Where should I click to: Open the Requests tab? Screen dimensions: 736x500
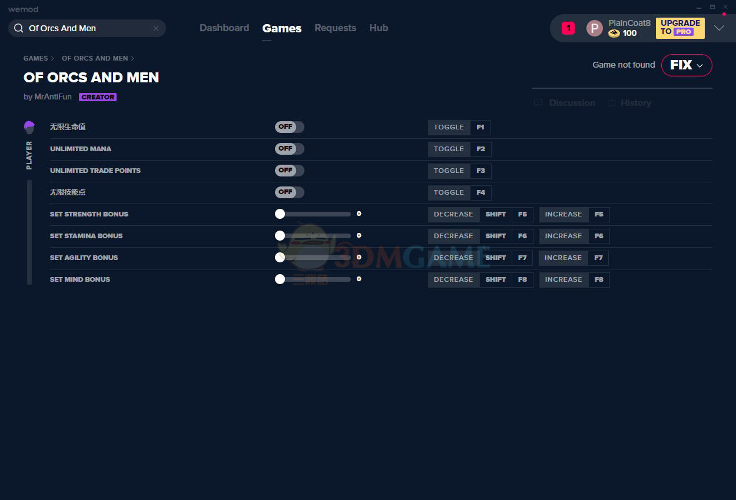336,28
